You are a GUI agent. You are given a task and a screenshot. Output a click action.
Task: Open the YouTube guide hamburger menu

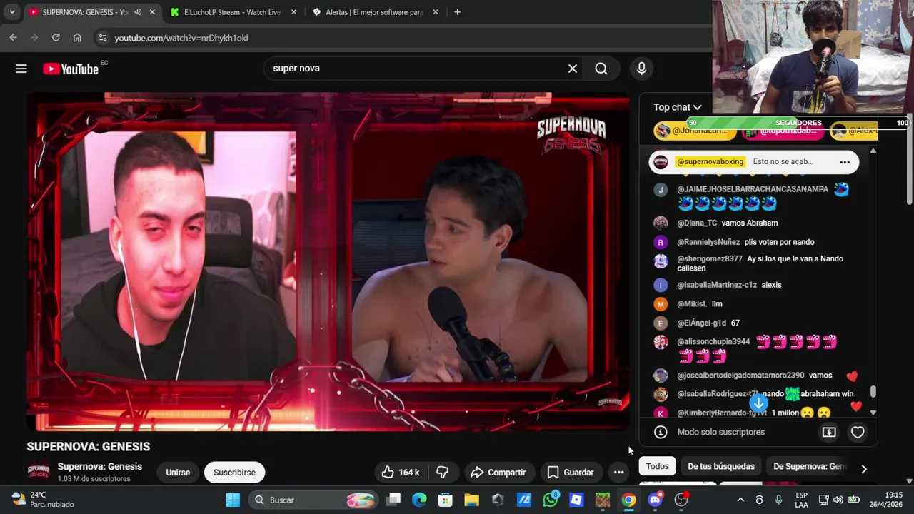coord(21,69)
